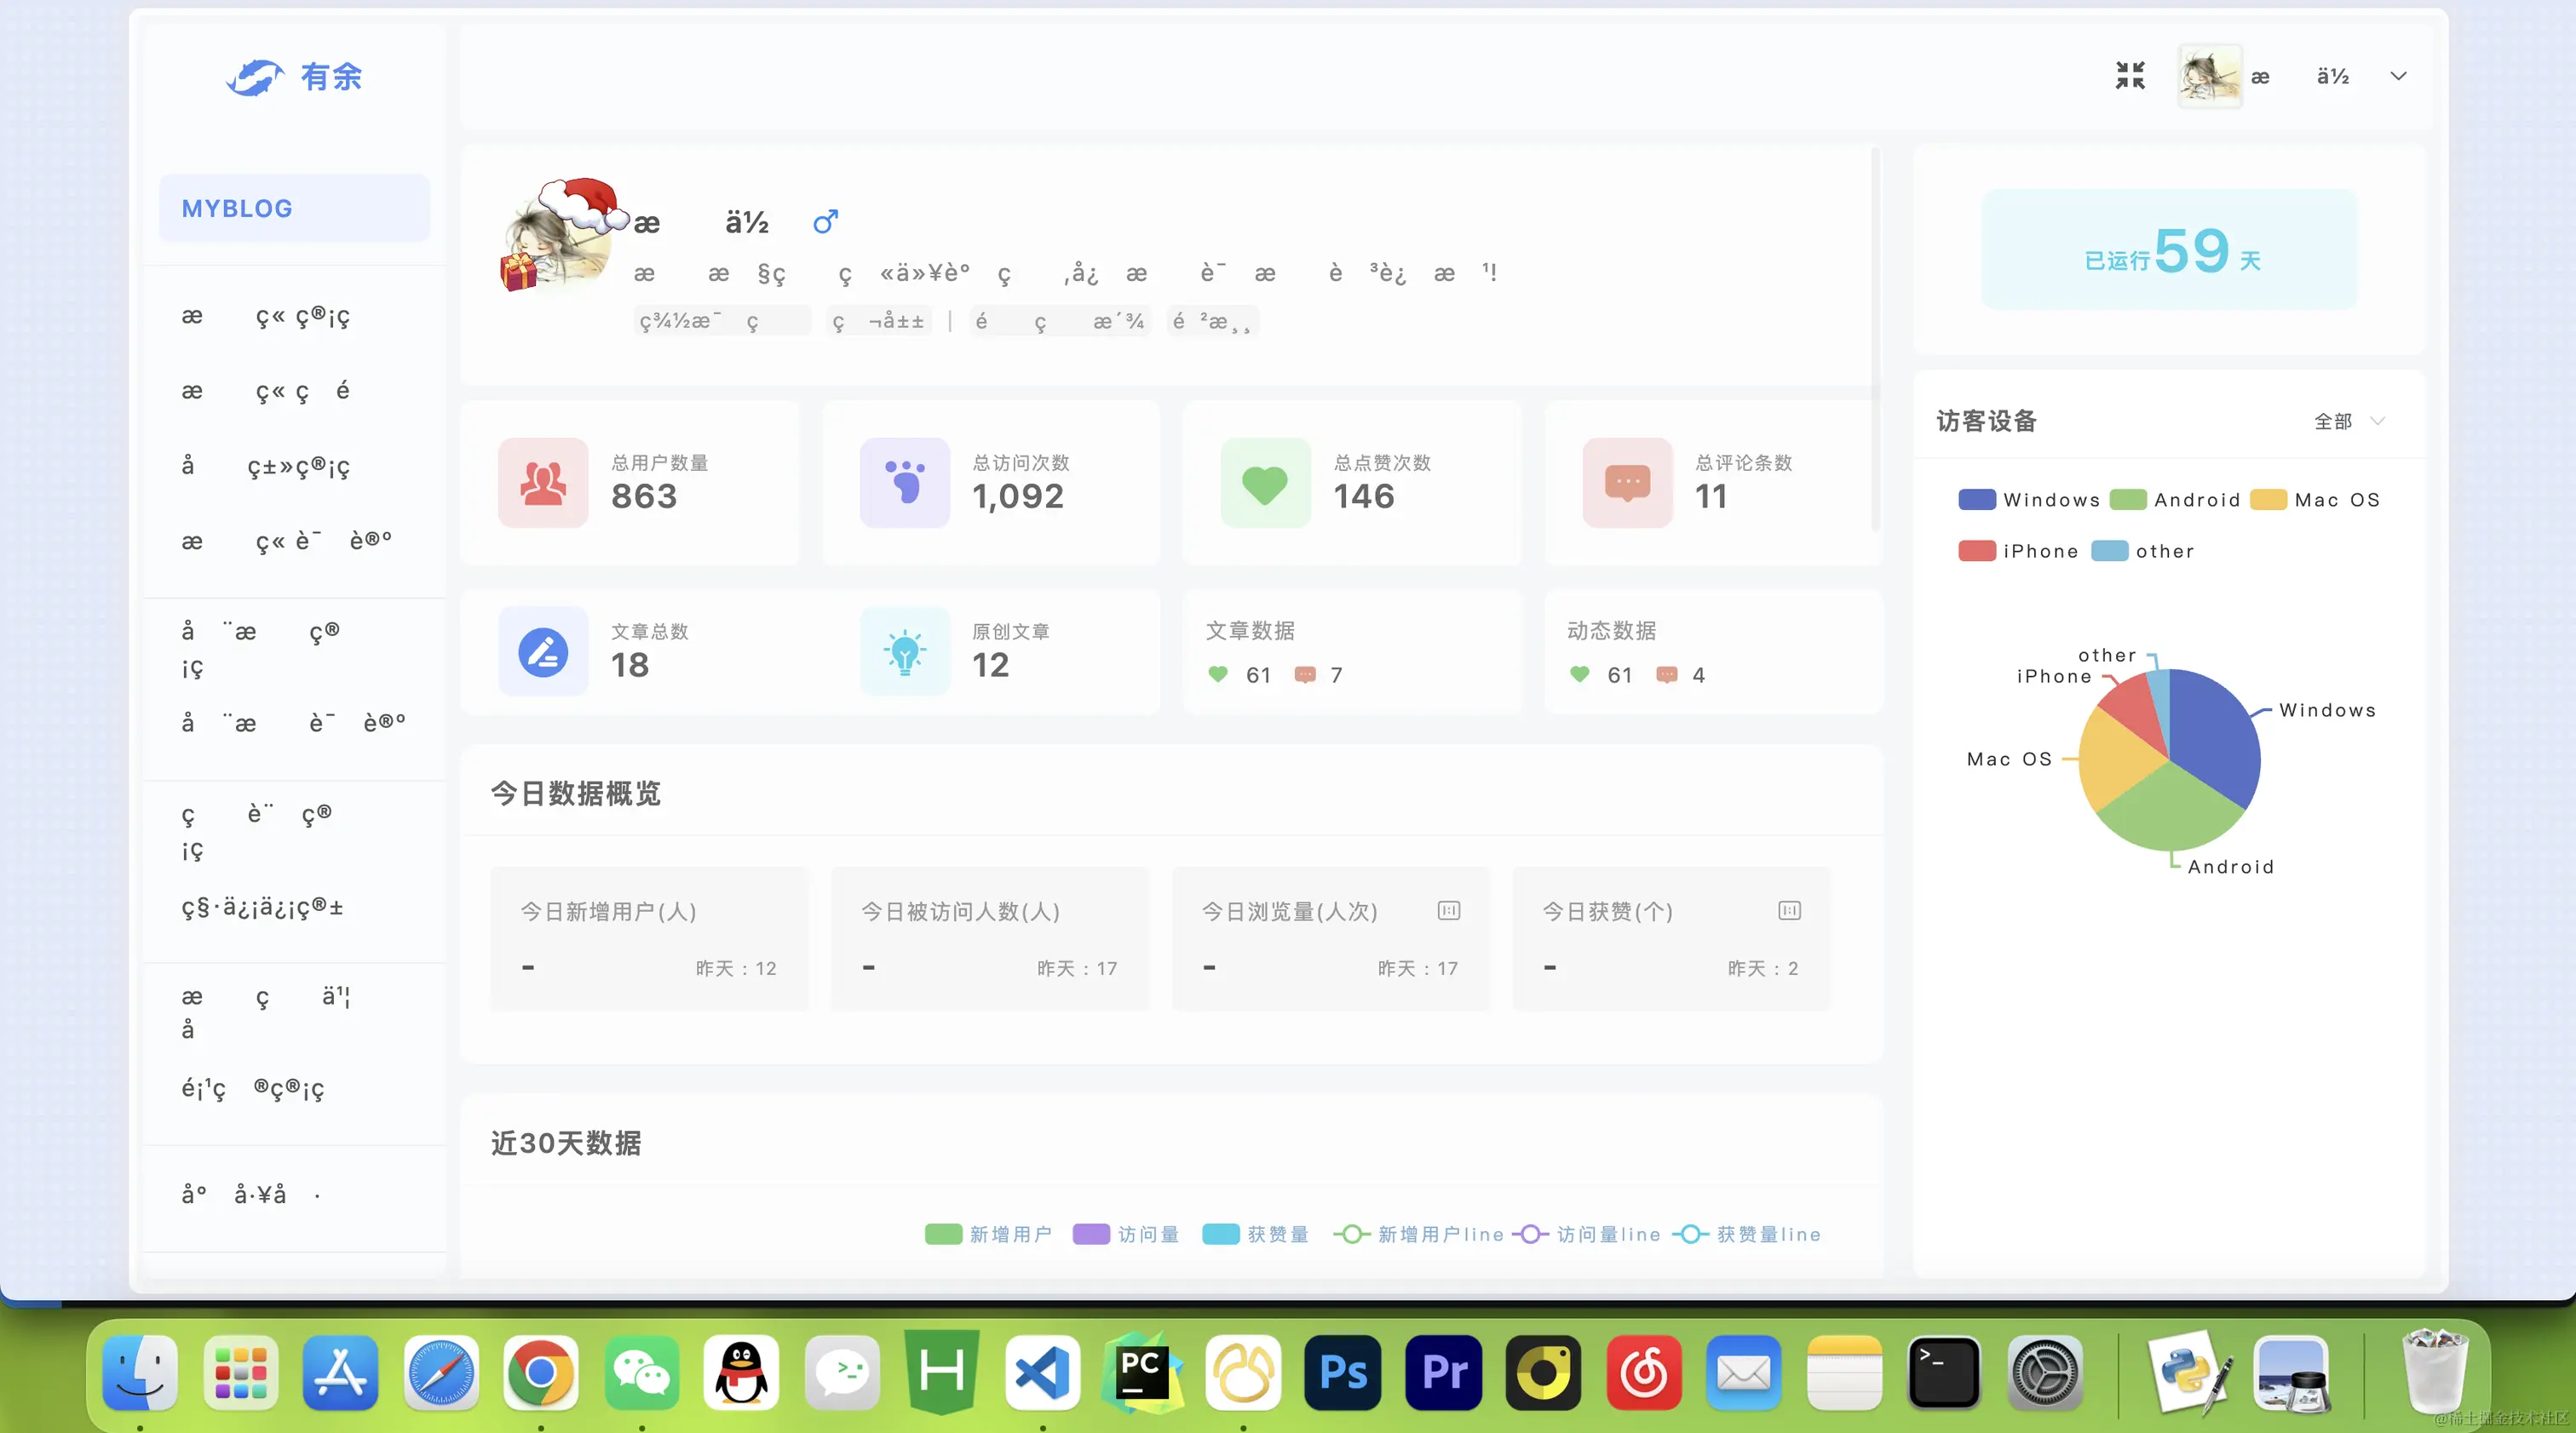The height and width of the screenshot is (1433, 2576).
Task: Click today's page views detail icon
Action: coord(1448,910)
